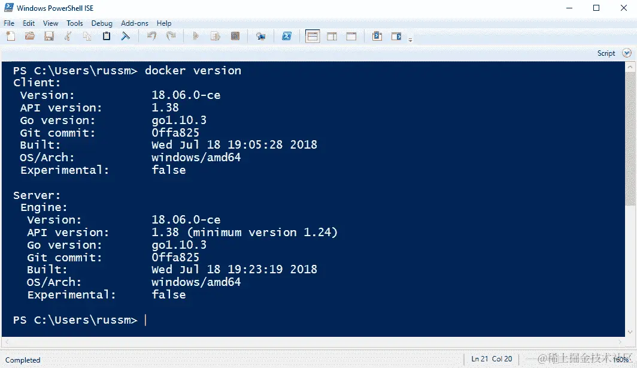Screen dimensions: 637x368
Task: Copy selection using the Copy icon
Action: (x=87, y=36)
